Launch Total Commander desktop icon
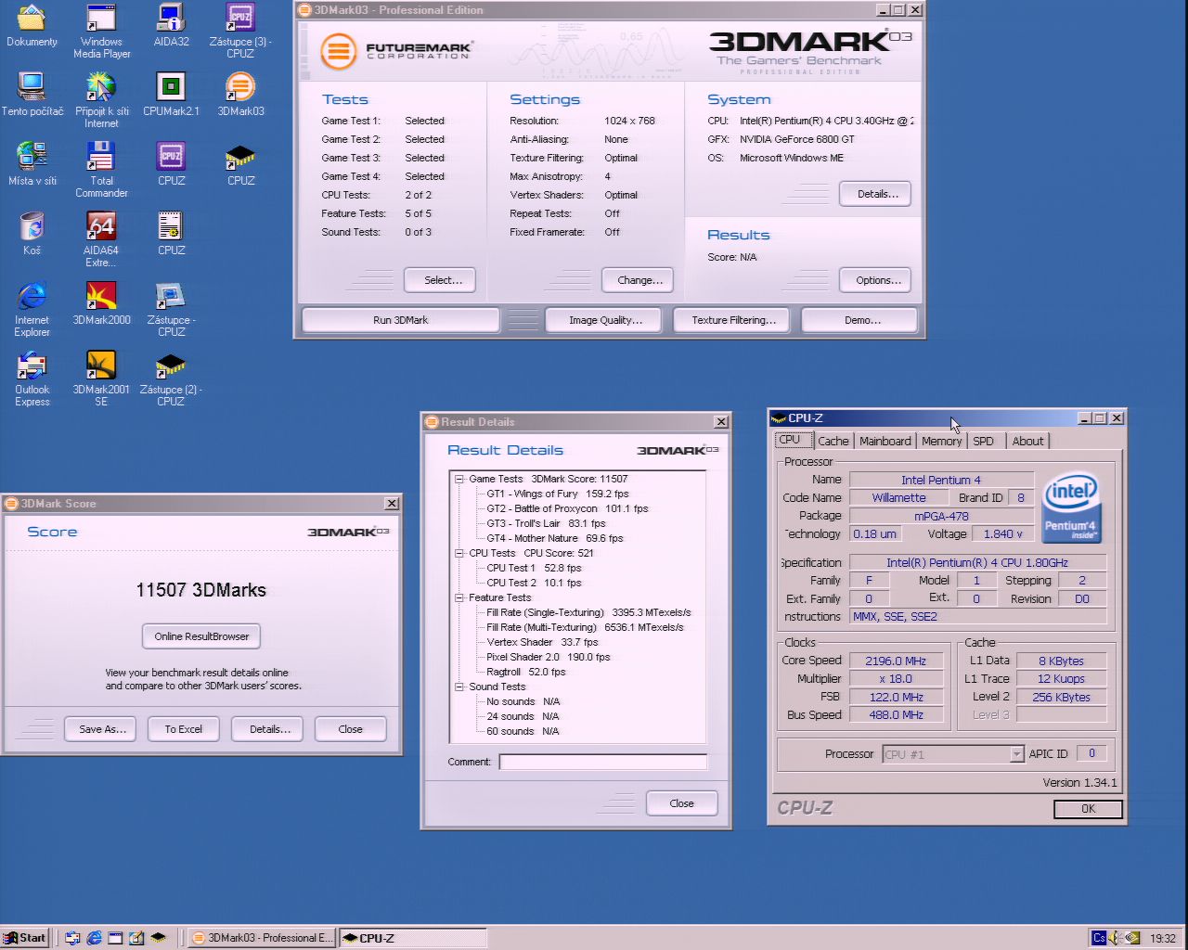The image size is (1188, 950). [101, 170]
